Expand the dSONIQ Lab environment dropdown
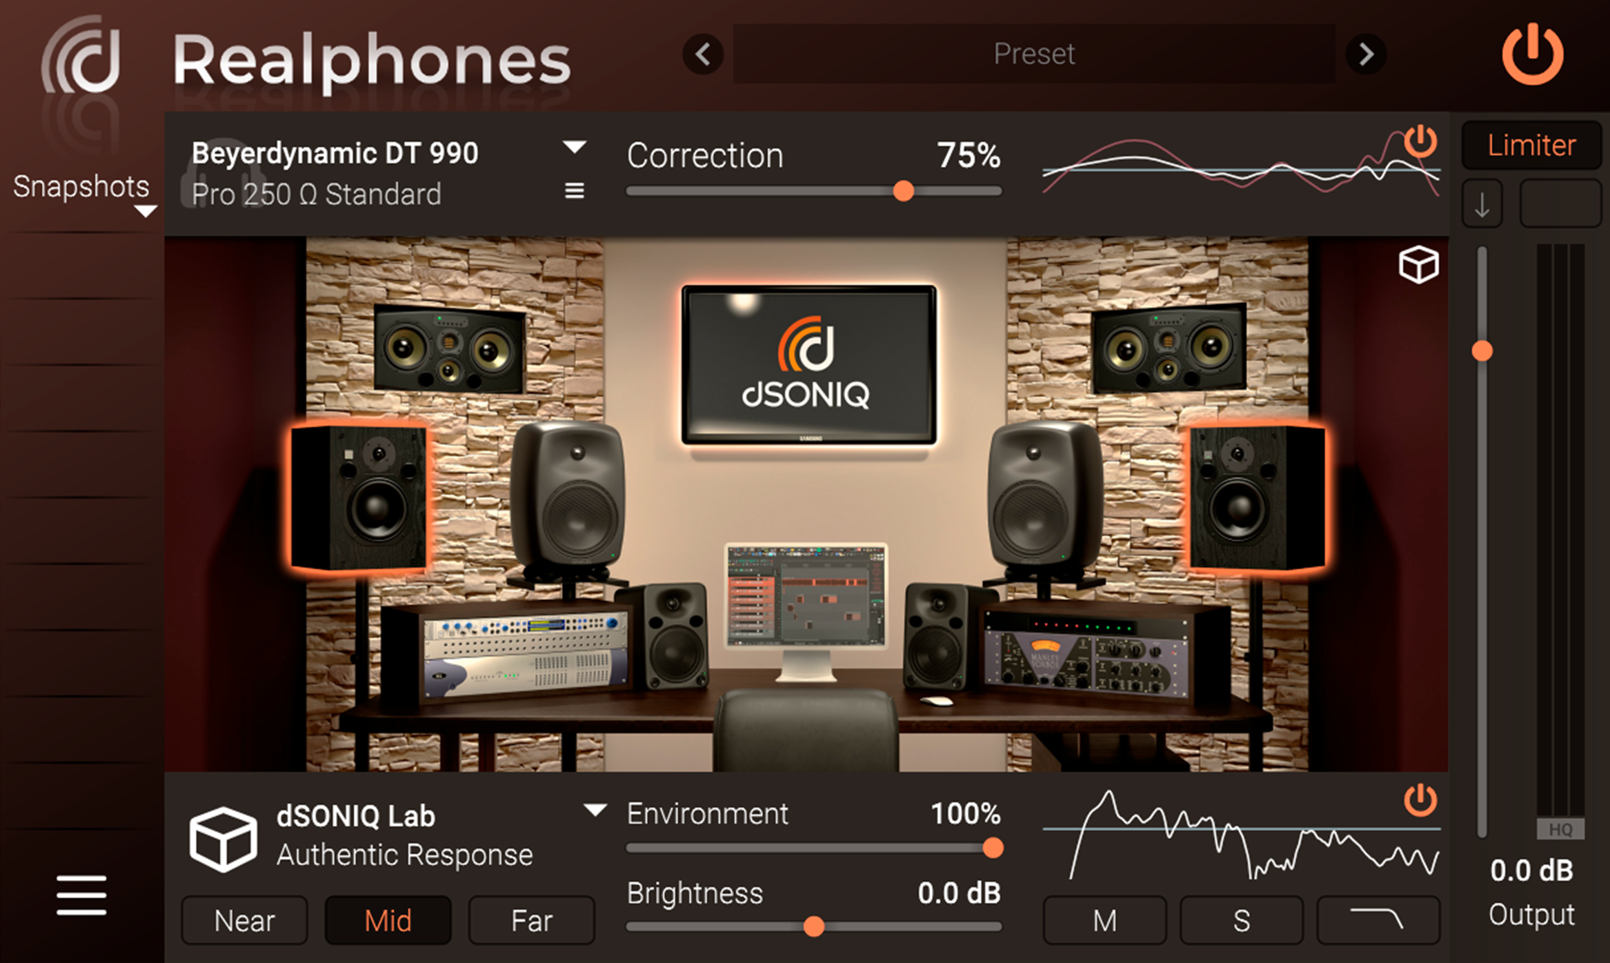Image resolution: width=1610 pixels, height=963 pixels. pos(595,810)
